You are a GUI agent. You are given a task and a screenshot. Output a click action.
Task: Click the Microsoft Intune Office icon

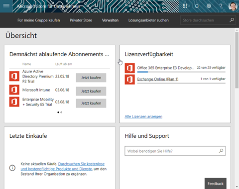point(14,90)
